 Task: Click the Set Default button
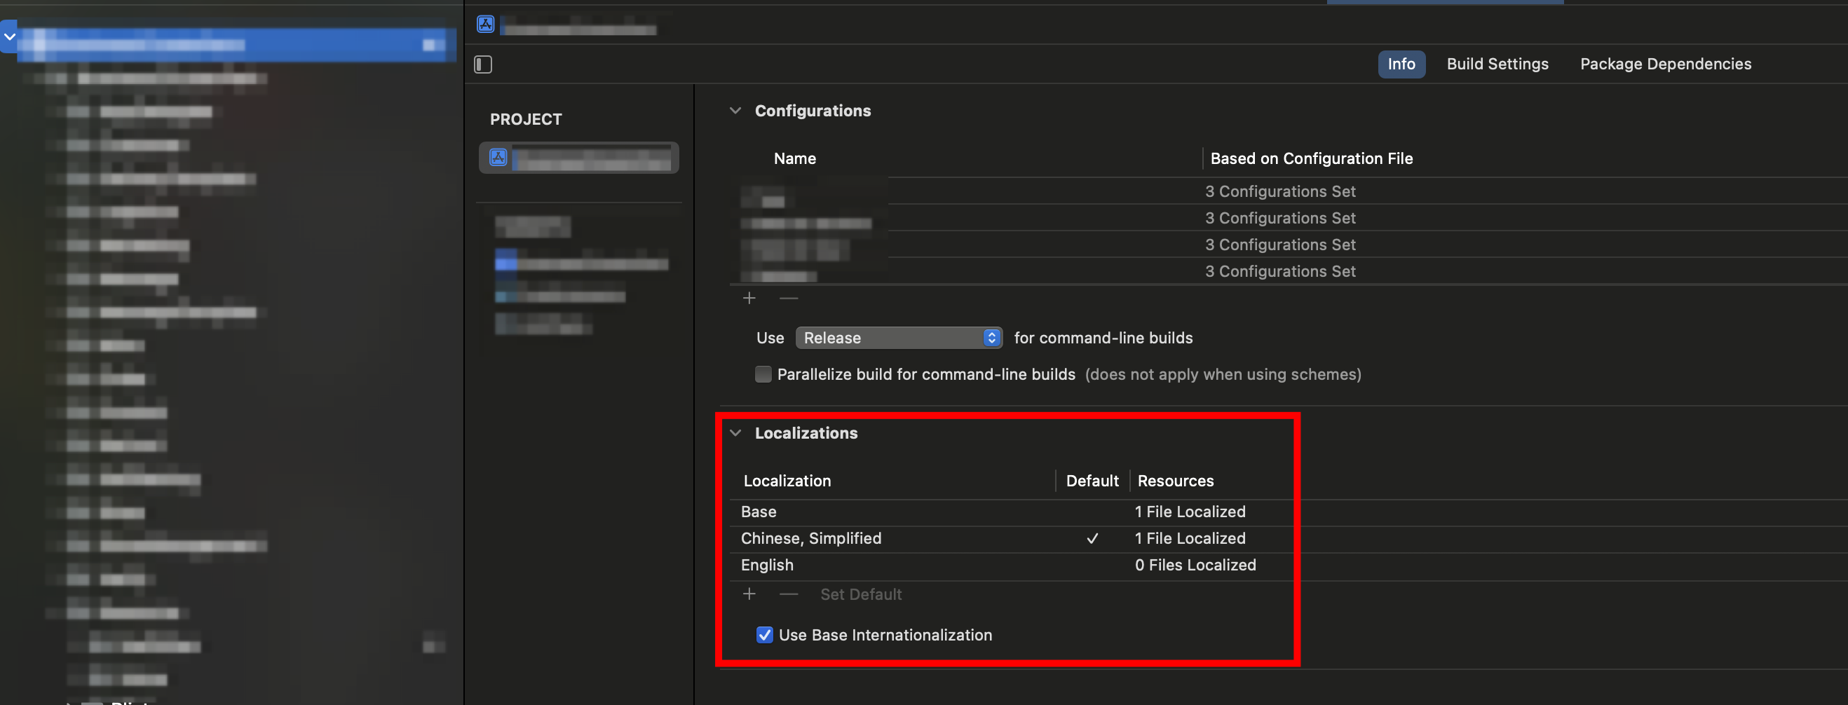[x=861, y=594]
